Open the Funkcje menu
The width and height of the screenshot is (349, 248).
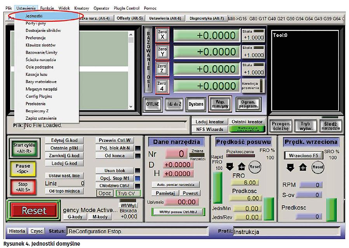click(x=47, y=8)
